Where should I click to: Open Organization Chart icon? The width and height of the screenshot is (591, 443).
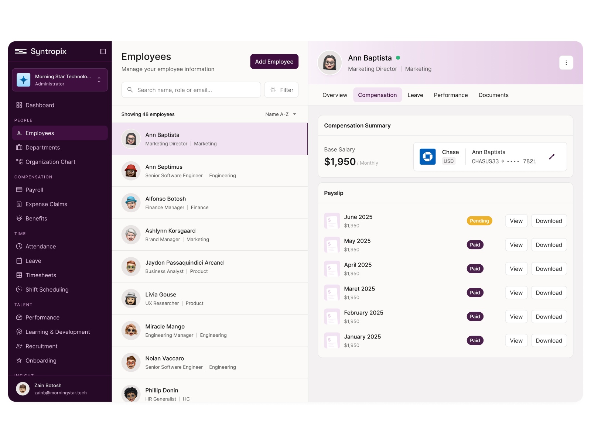click(19, 162)
